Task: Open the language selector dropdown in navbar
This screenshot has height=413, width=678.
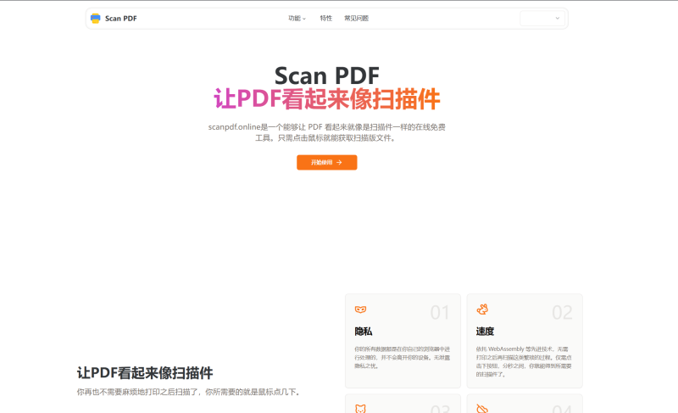Action: [542, 18]
